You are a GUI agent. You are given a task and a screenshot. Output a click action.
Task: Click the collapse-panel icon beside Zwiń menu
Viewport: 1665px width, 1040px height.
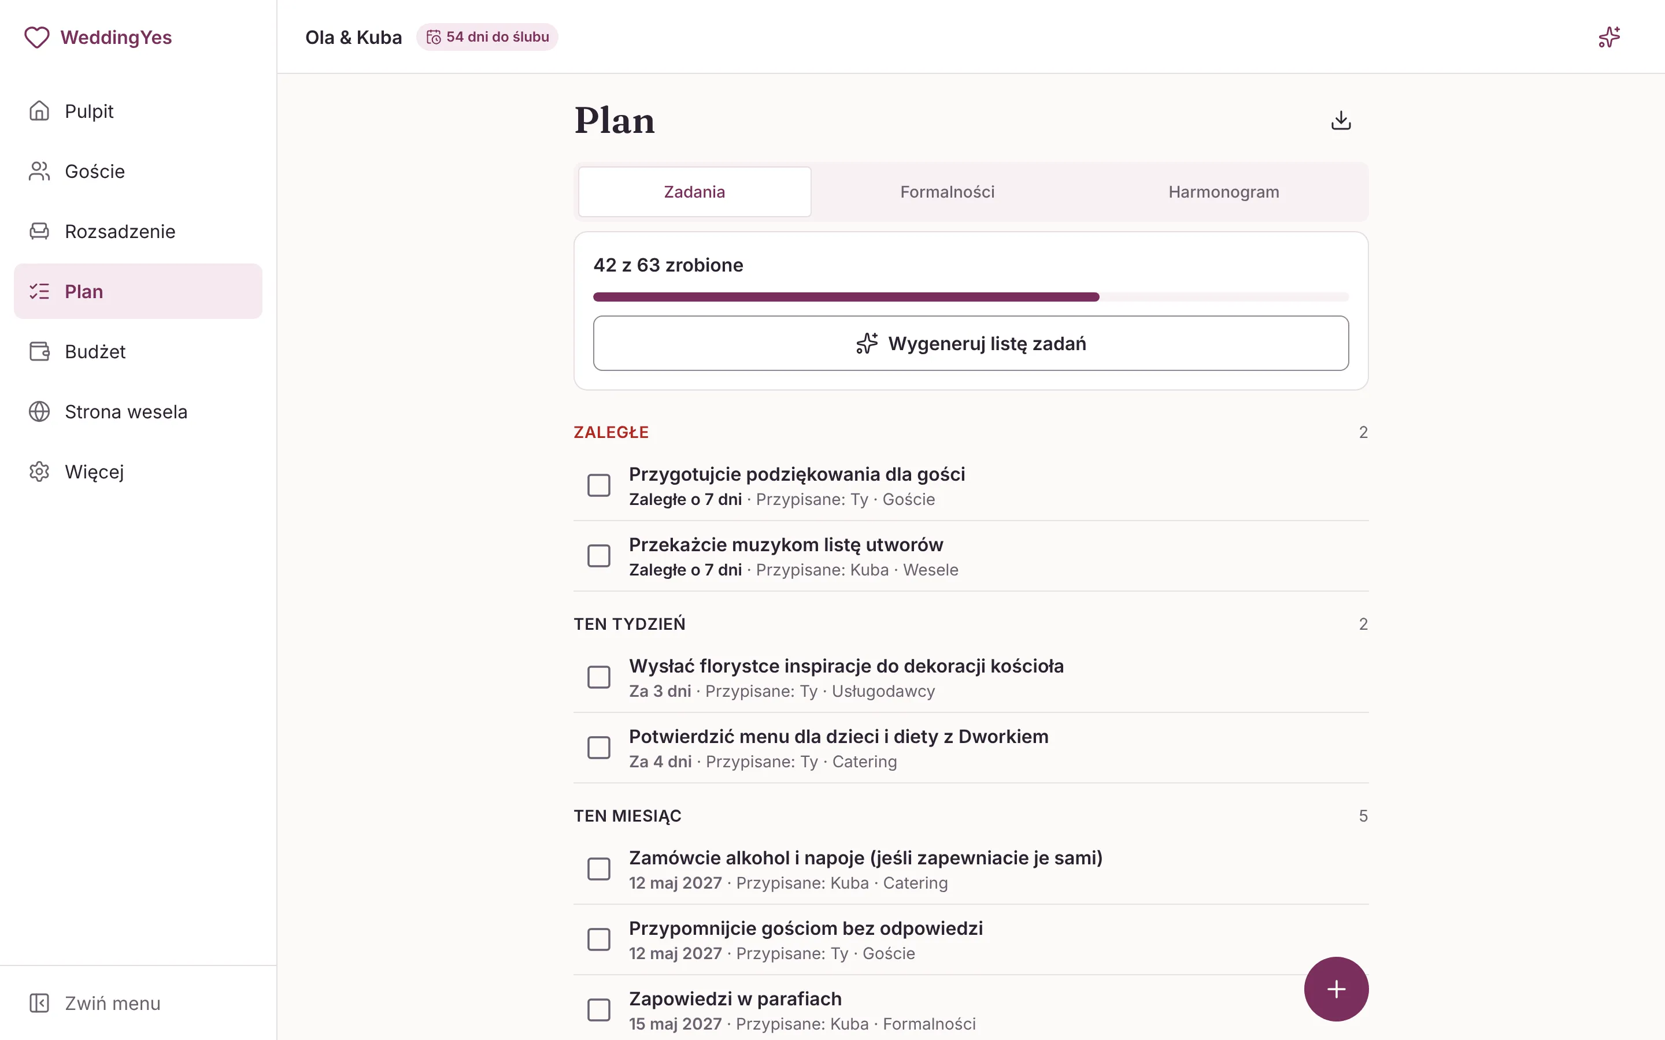tap(39, 1003)
